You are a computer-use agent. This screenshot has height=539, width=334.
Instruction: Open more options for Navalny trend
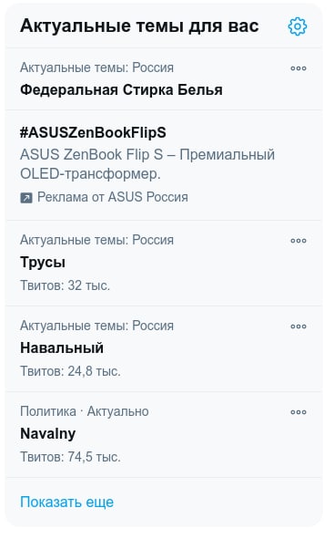(298, 412)
